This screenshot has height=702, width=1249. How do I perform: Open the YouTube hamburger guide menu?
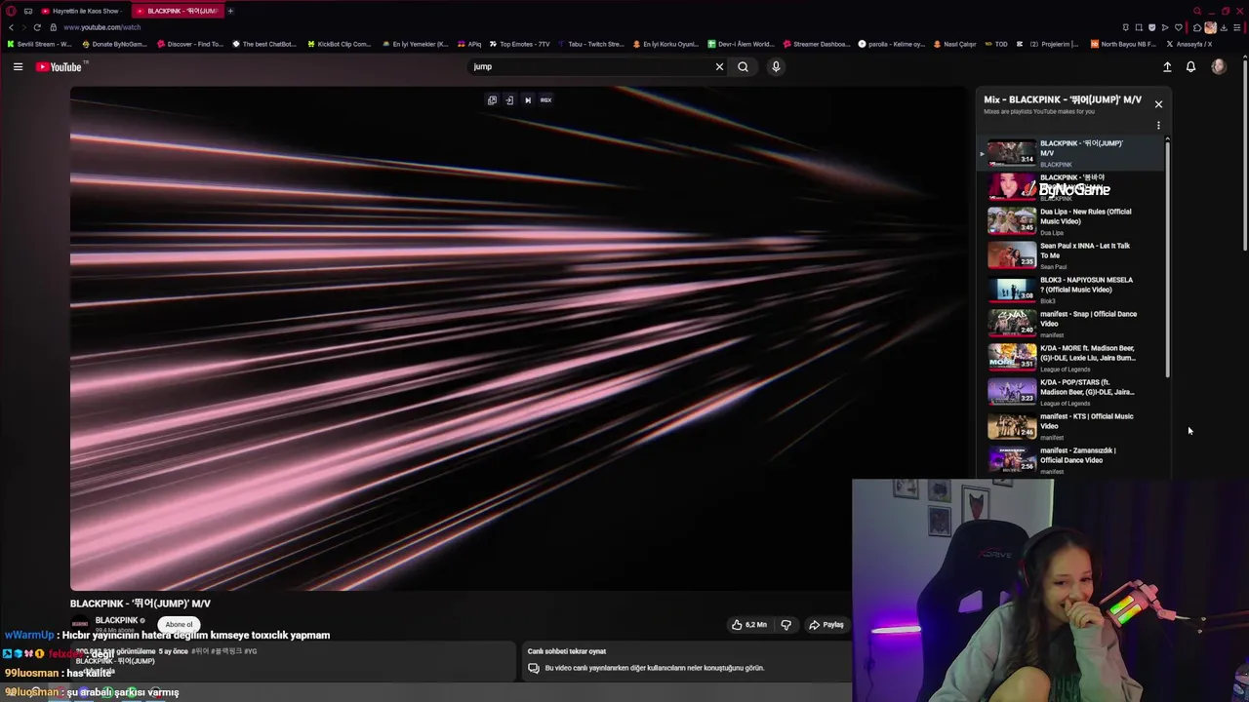18,66
